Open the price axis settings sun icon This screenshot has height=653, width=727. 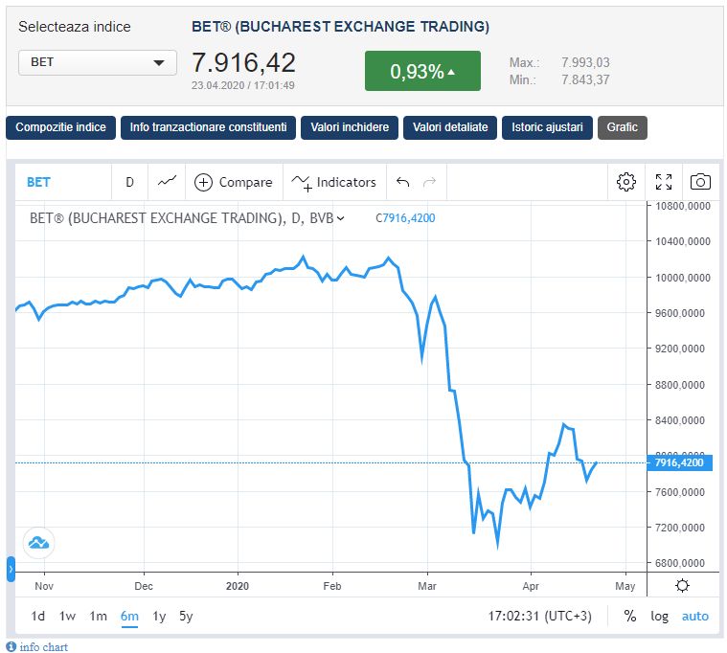click(682, 585)
